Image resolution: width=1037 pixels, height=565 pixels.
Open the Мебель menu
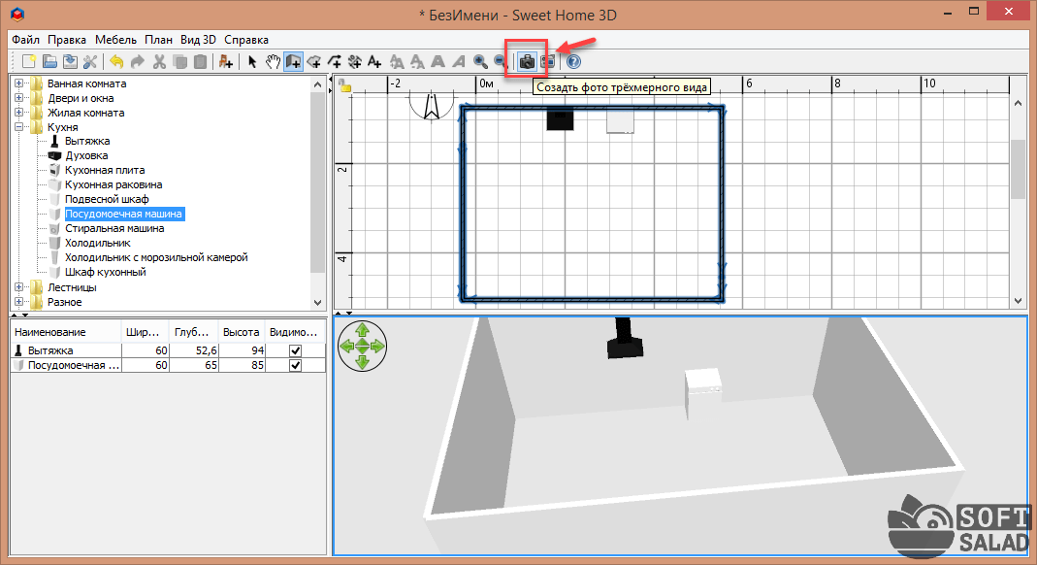tap(116, 40)
